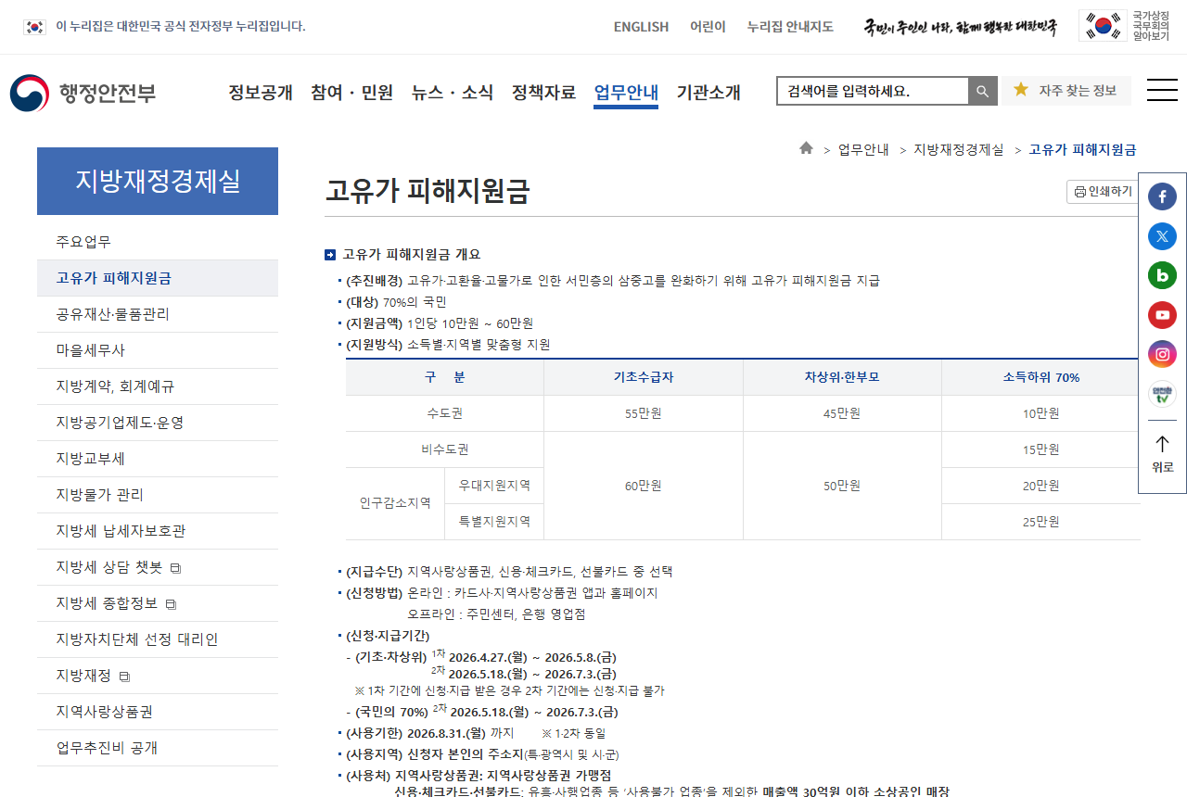
Task: Click the 인쇄하기 print button
Action: coord(1103,192)
